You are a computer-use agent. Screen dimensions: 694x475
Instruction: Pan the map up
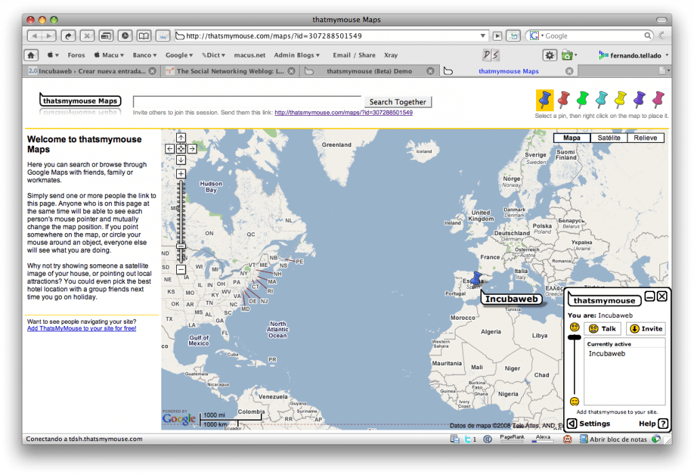point(181,138)
